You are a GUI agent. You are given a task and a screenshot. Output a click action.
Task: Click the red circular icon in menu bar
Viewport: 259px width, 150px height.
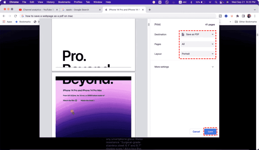click(x=154, y=2)
